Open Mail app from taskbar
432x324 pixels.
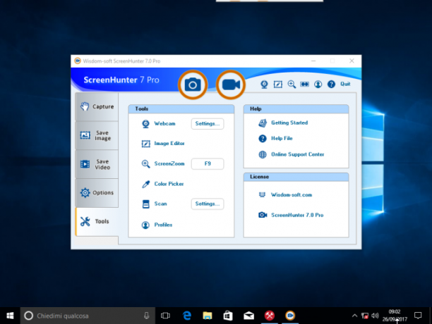click(x=248, y=316)
